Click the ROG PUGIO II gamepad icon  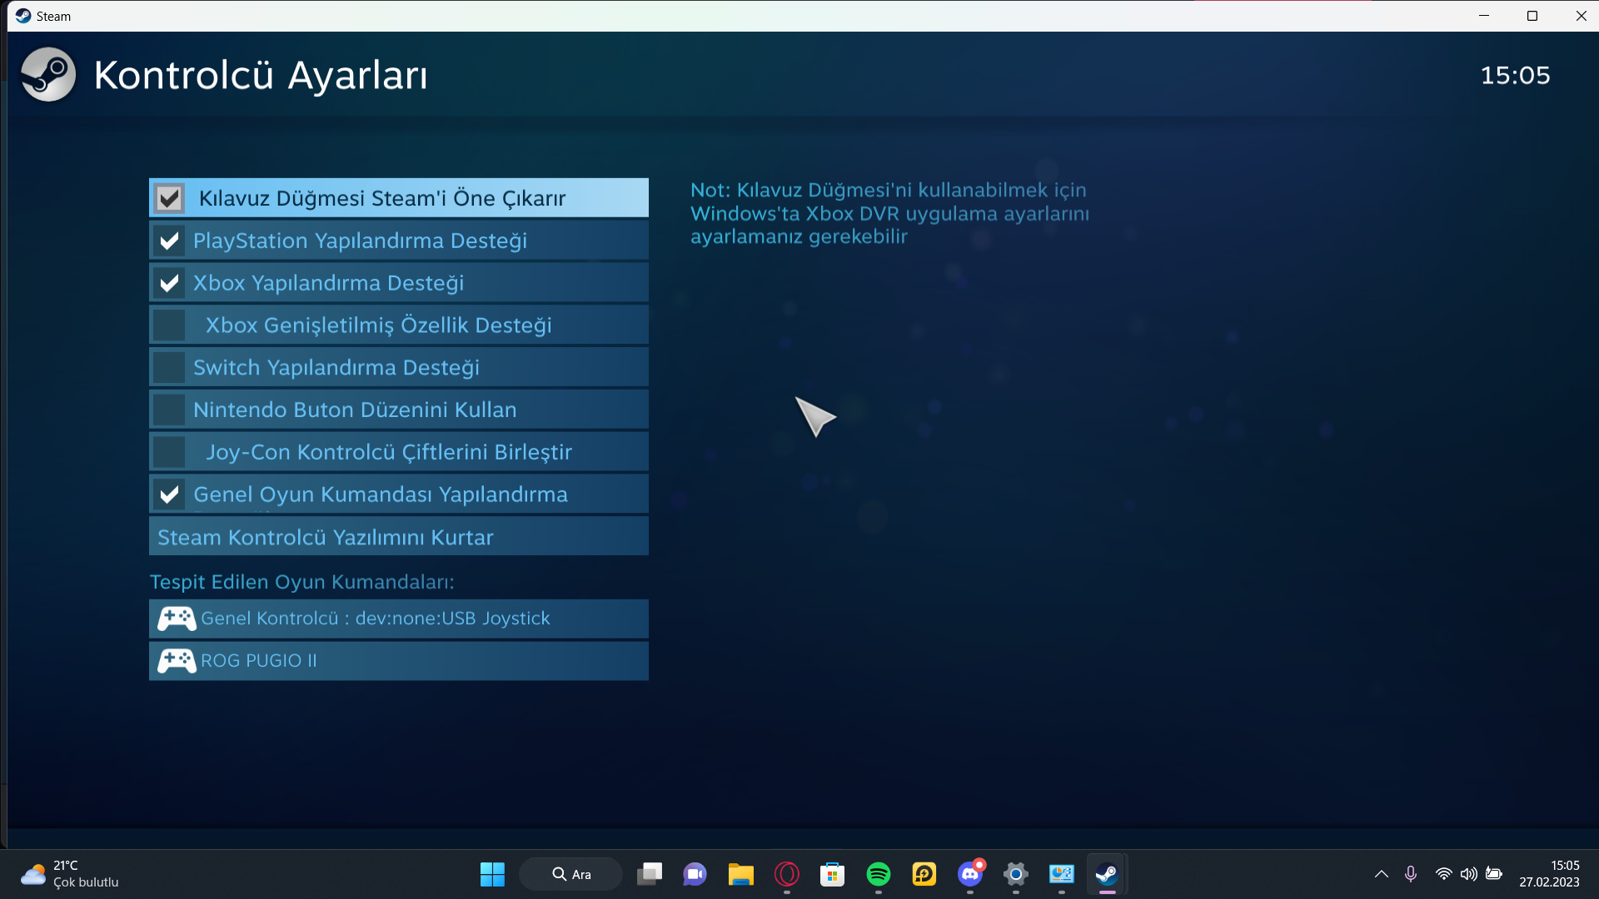click(177, 661)
